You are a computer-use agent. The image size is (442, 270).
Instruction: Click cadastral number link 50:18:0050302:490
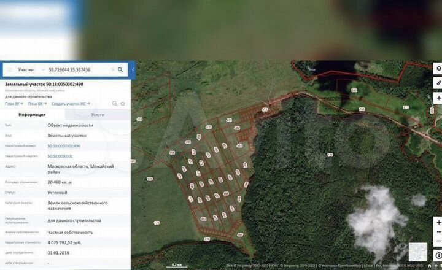(64, 146)
